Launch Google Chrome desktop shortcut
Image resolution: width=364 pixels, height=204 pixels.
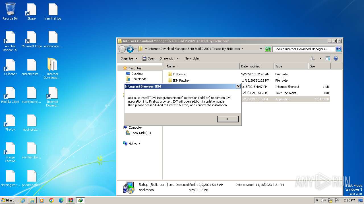click(x=10, y=152)
